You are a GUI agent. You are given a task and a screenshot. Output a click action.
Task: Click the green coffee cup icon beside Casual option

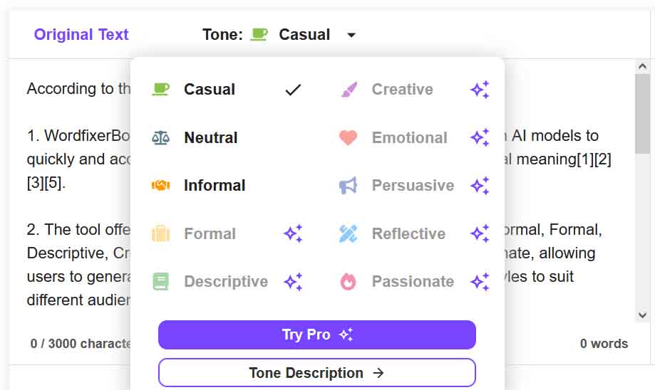click(x=160, y=89)
